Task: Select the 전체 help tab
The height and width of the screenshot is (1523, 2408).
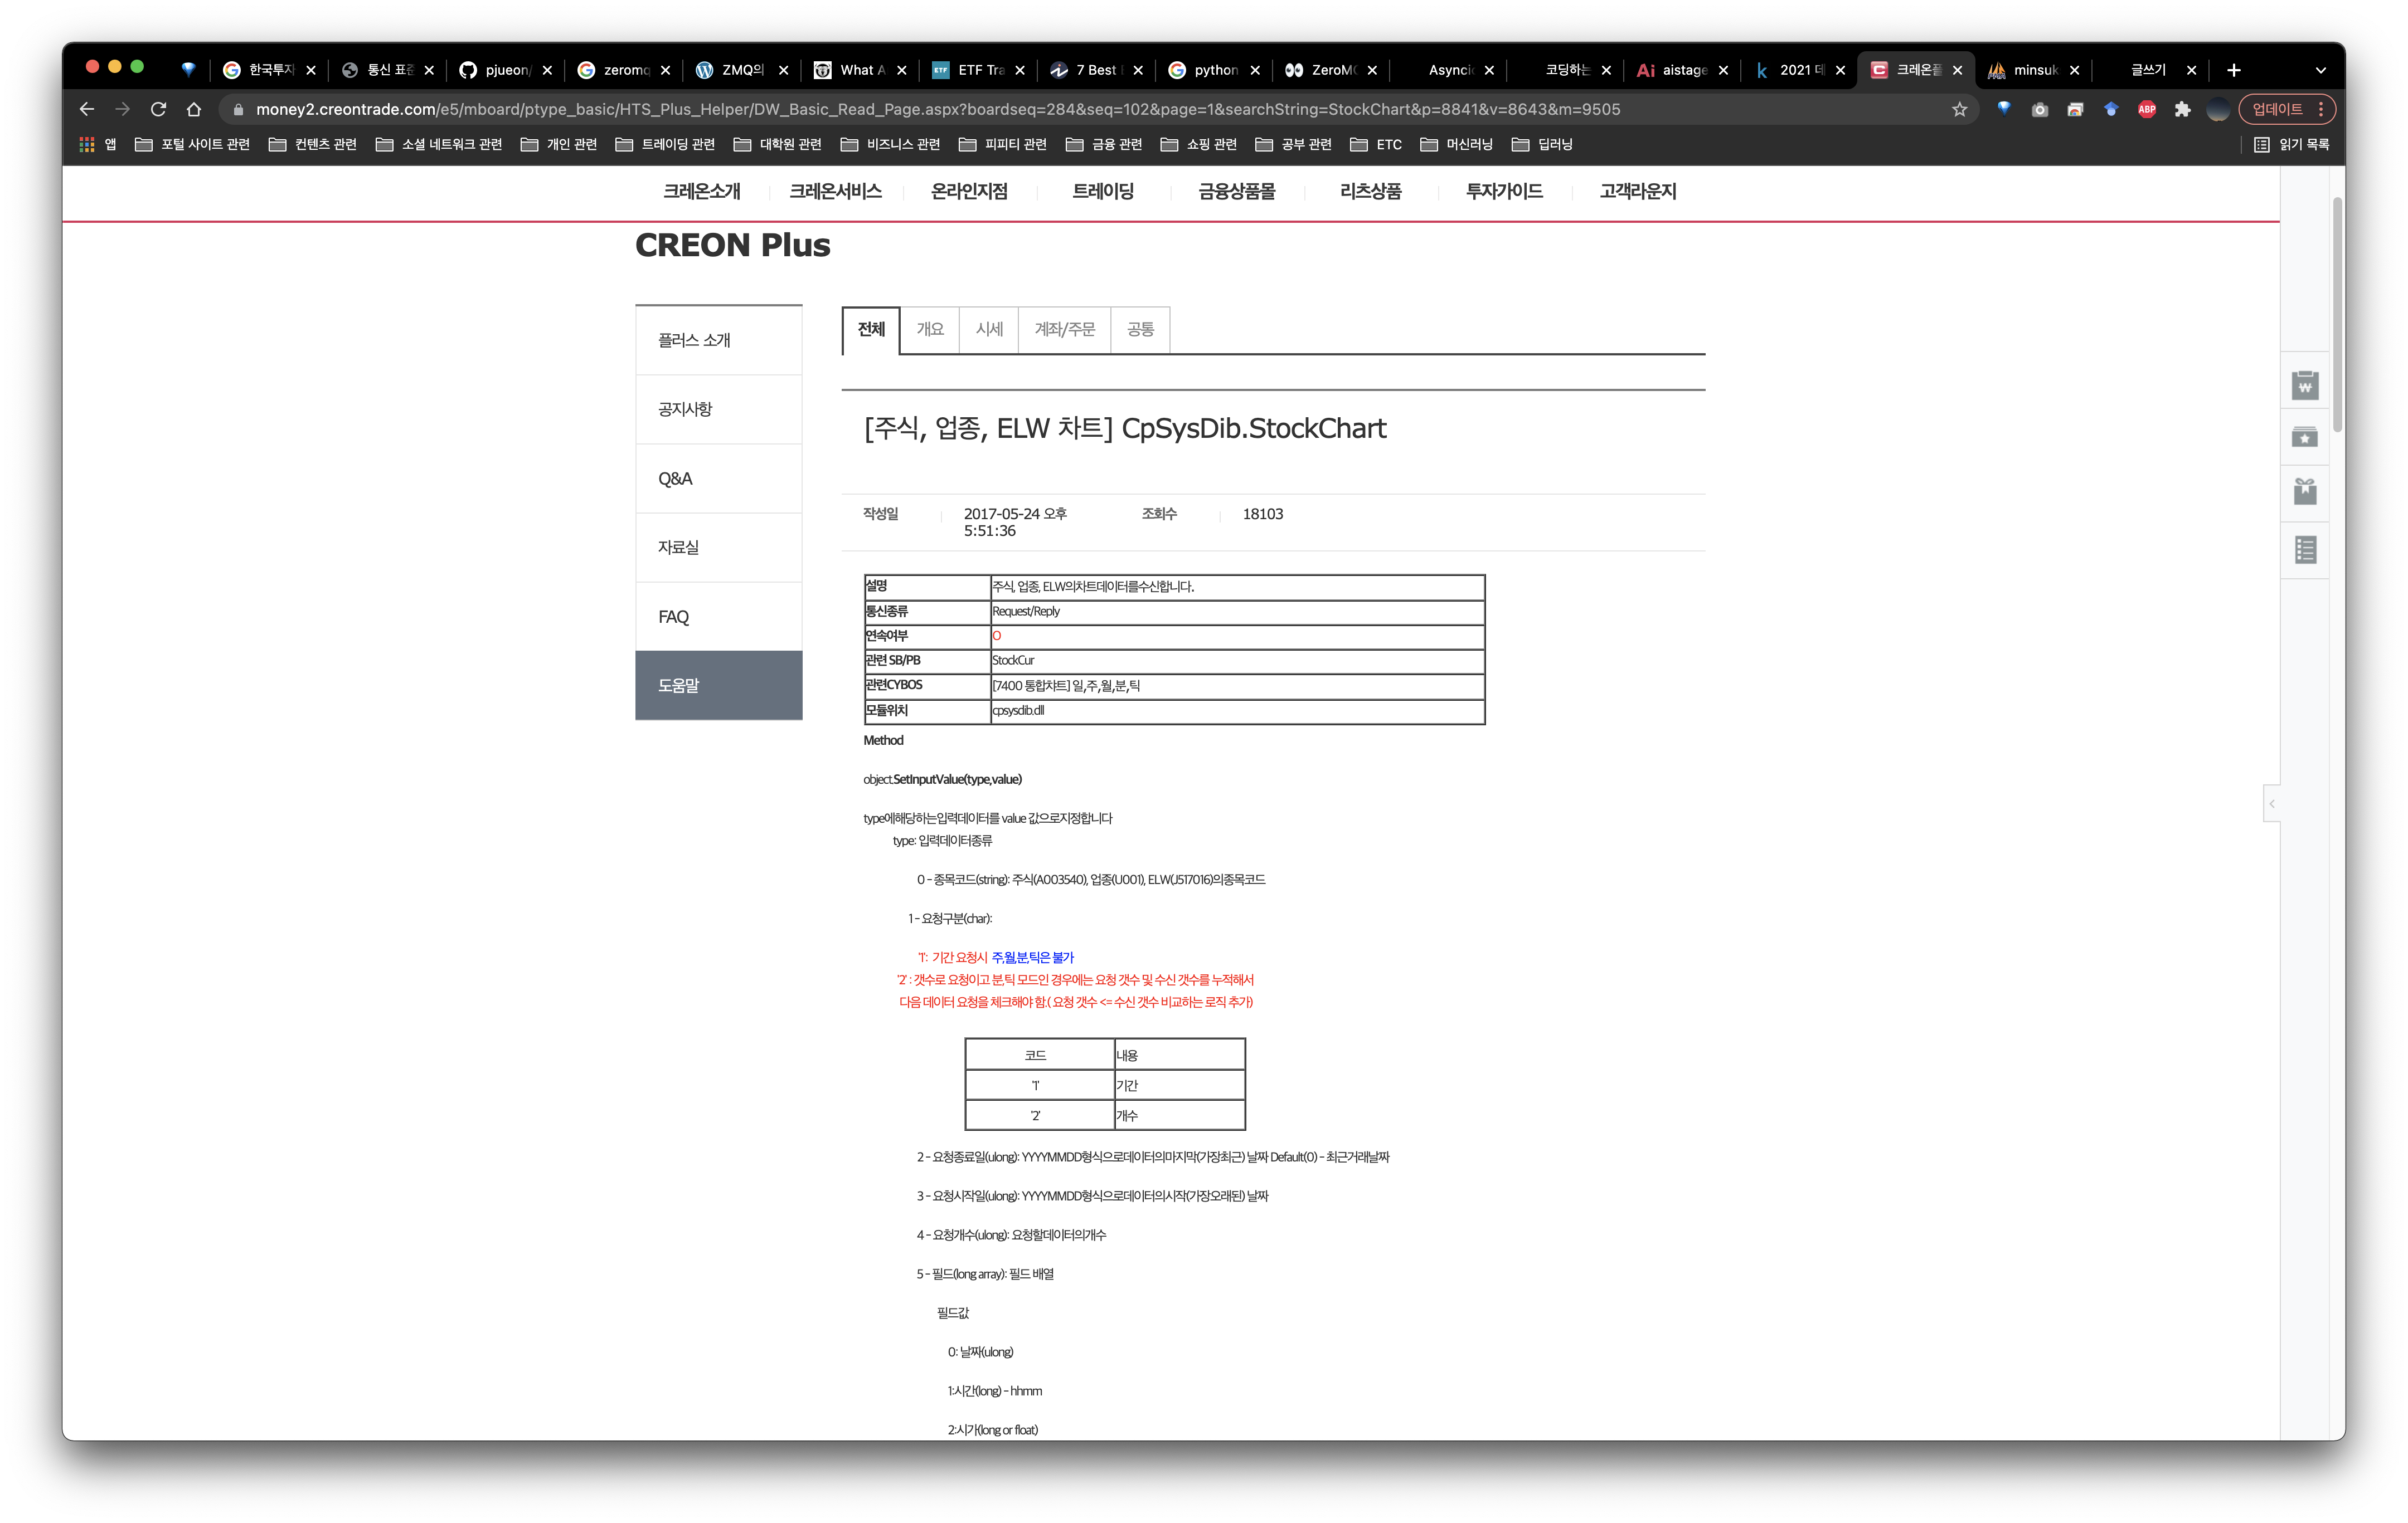Action: point(871,330)
